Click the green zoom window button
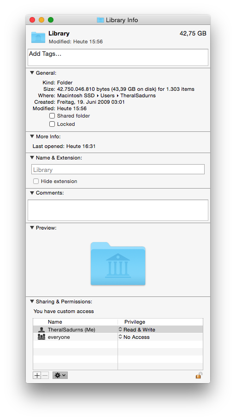The image size is (236, 420). point(51,20)
